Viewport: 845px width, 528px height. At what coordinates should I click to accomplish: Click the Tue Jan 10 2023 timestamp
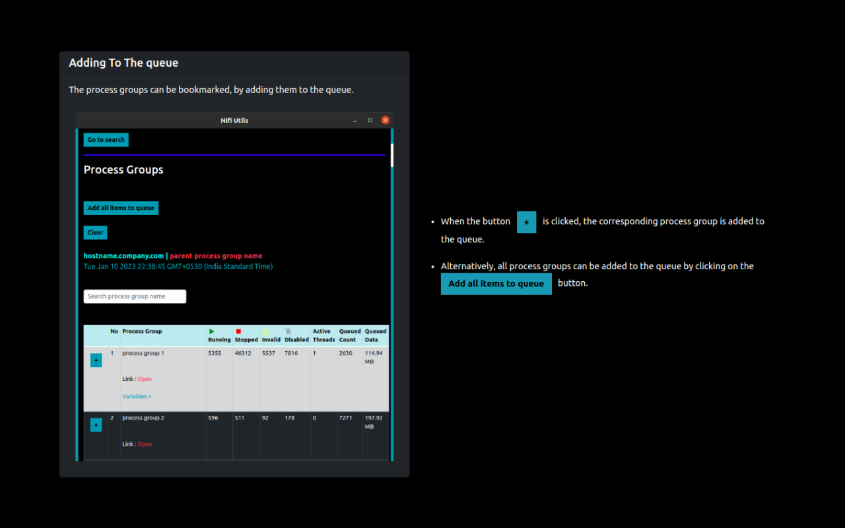pos(178,267)
